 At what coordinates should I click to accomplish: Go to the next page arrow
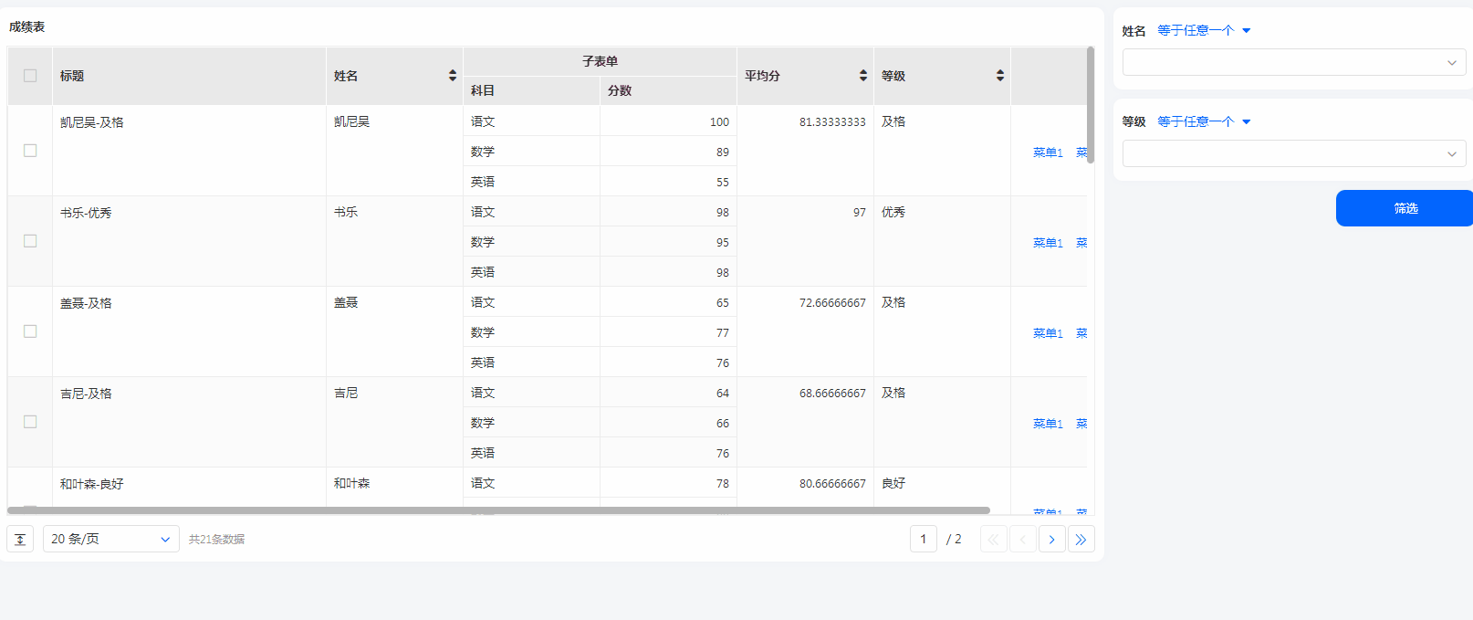(1051, 540)
